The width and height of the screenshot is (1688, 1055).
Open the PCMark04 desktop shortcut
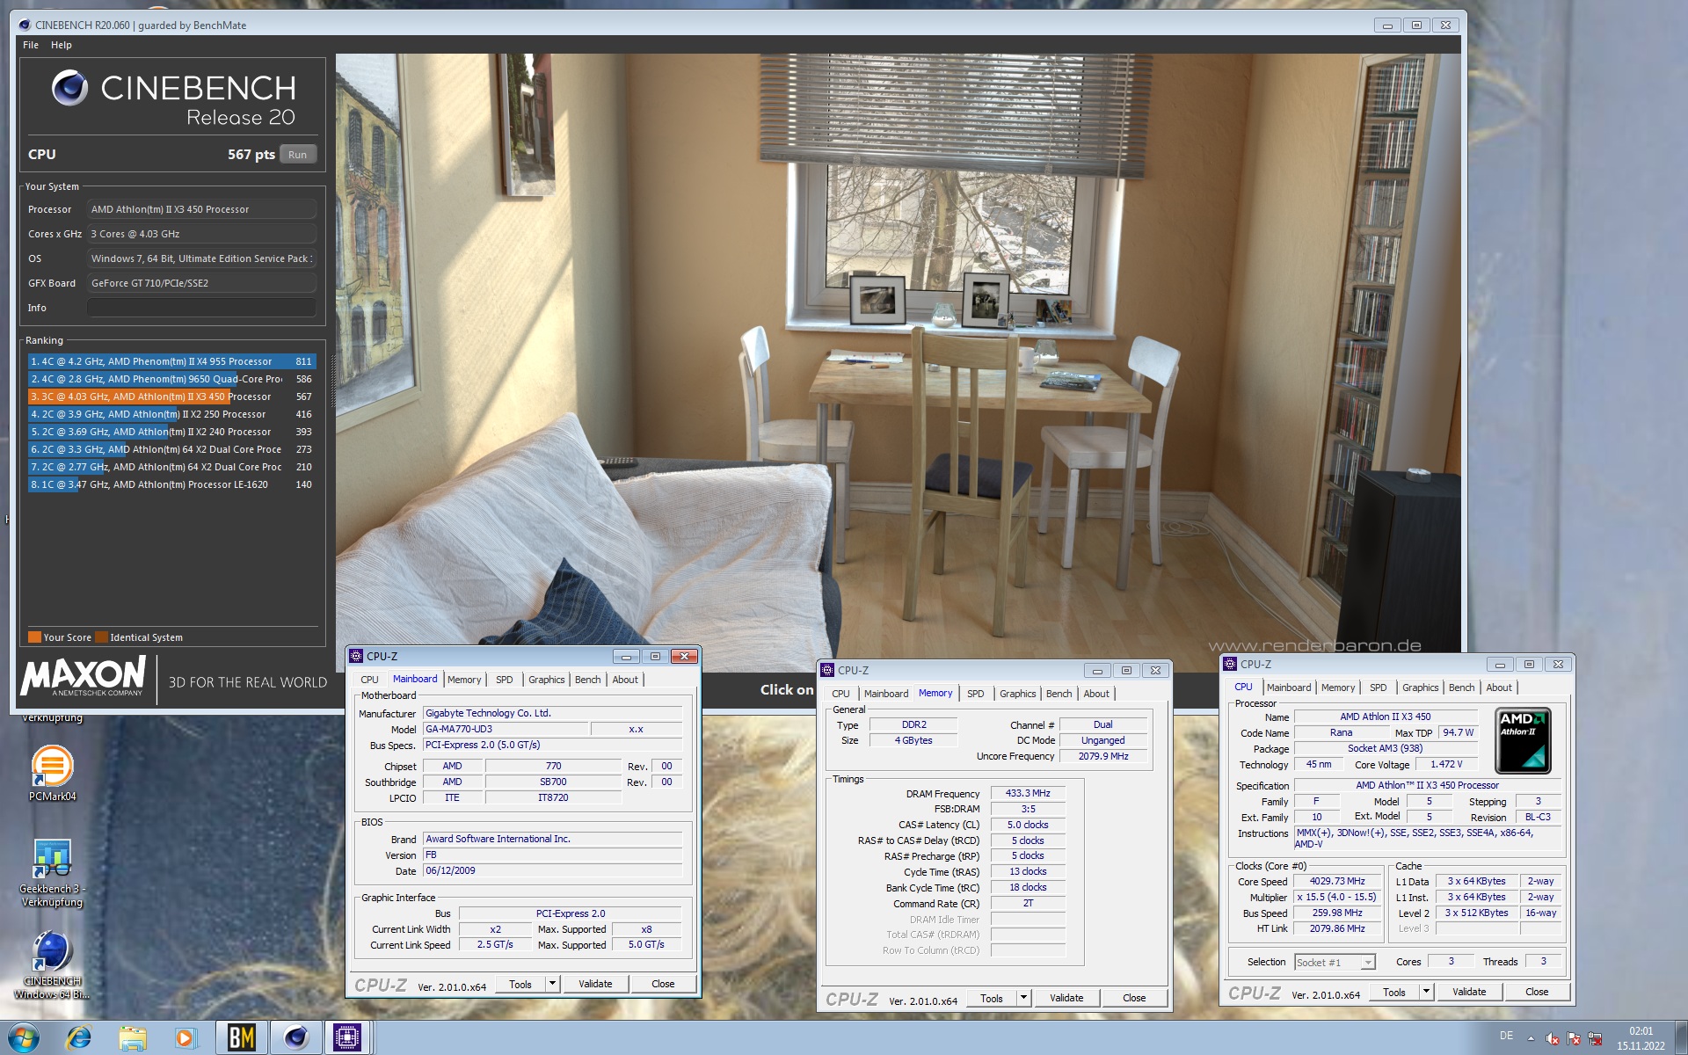click(x=52, y=773)
